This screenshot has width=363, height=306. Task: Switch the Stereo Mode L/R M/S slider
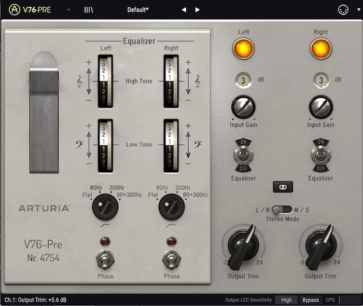(282, 210)
